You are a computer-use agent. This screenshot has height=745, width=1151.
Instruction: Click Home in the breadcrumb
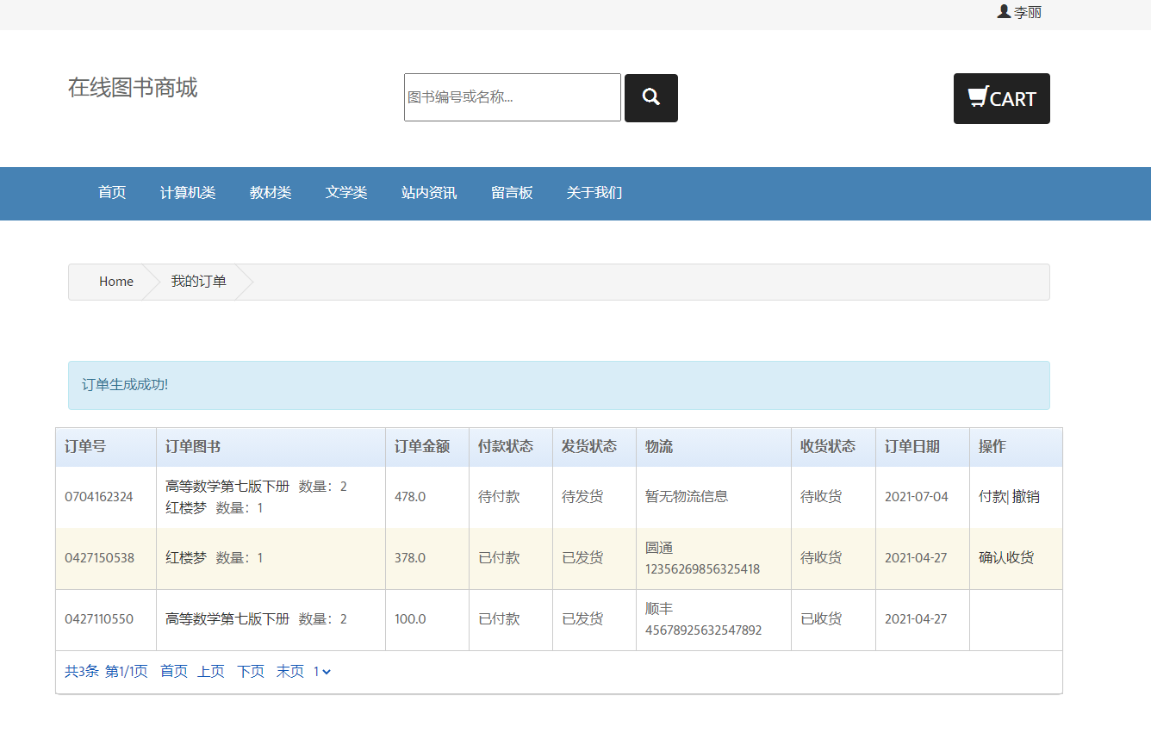tap(115, 281)
